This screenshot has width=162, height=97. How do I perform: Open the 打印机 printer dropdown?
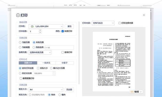[x=46, y=26]
